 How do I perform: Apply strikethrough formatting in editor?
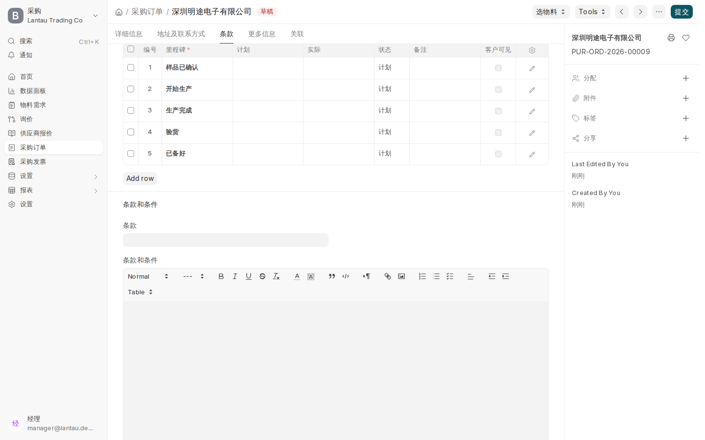(262, 276)
